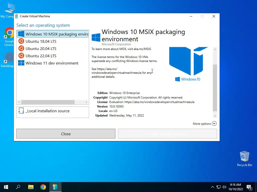Click the OS list scroll right arrow
This screenshot has width=257, height=192.
(86, 102)
